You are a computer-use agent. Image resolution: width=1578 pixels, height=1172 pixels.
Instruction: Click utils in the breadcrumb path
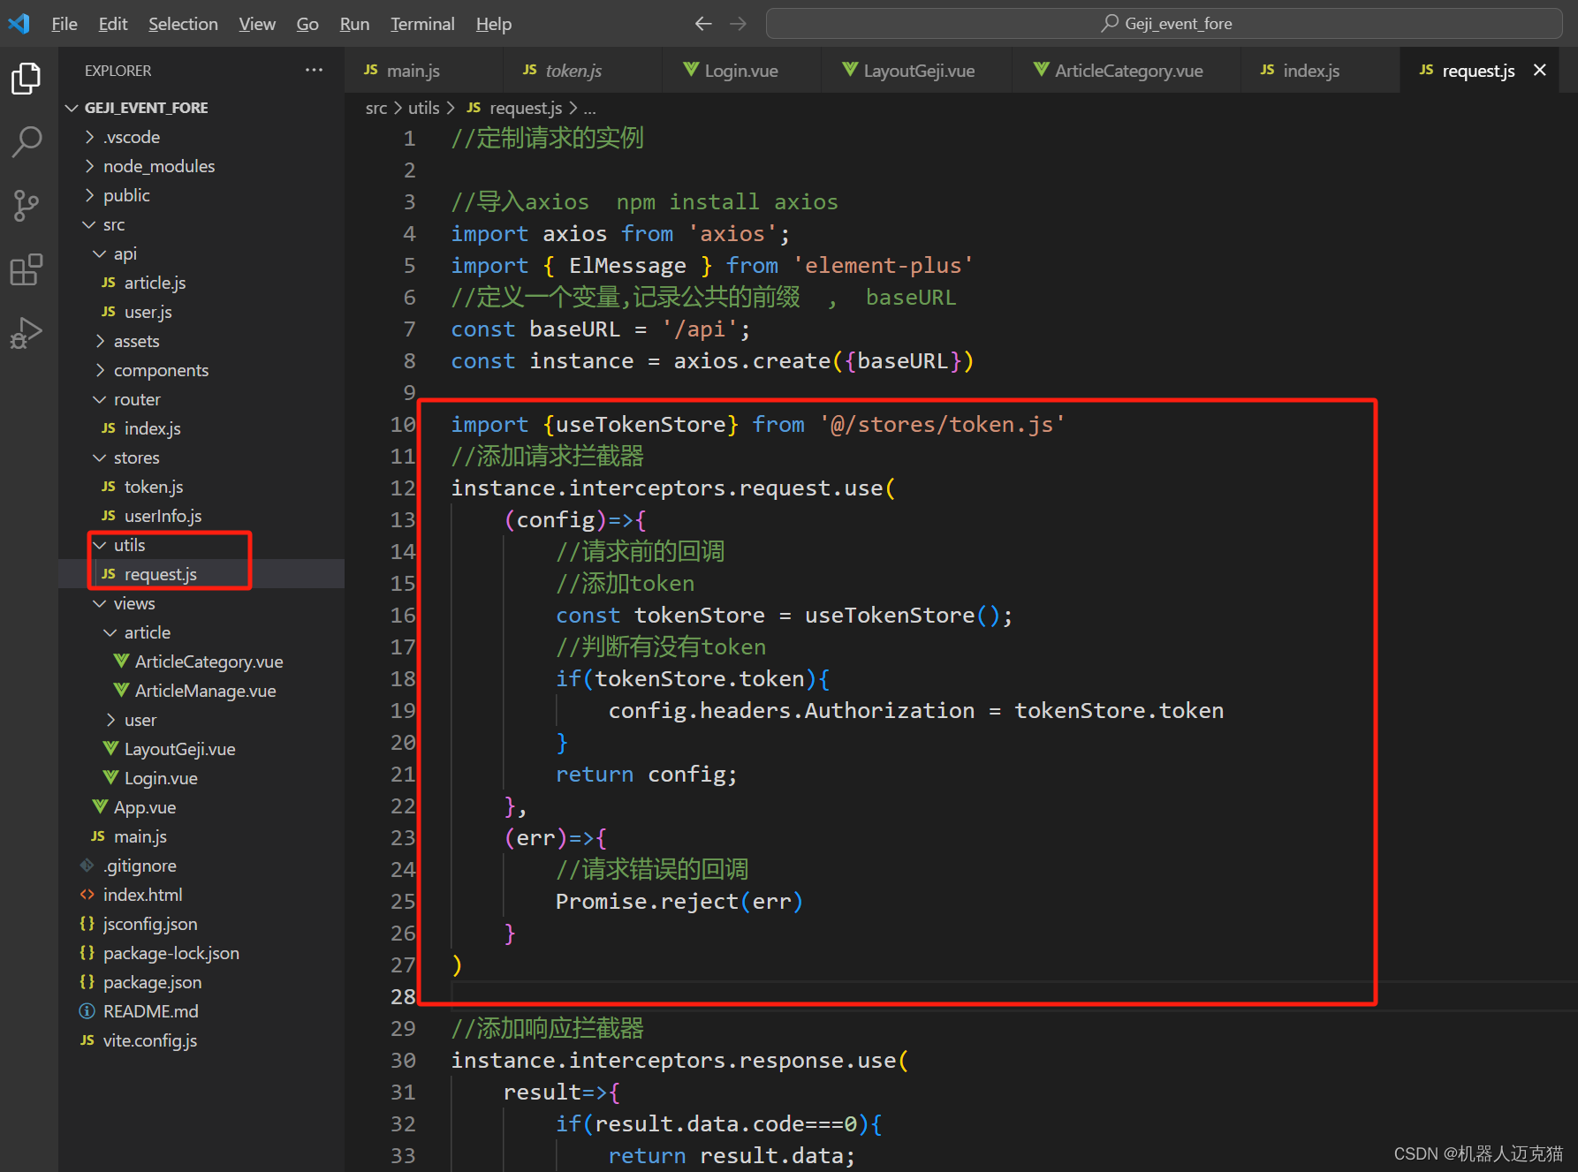click(x=423, y=107)
